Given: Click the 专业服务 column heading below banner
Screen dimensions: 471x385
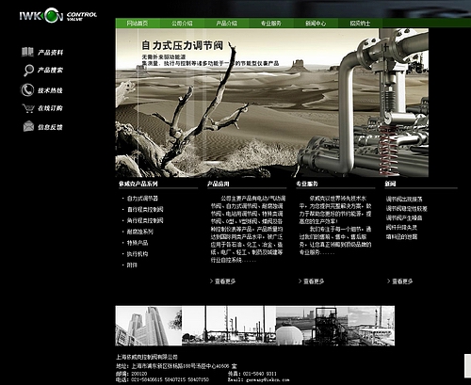Looking at the screenshot, I should point(307,184).
